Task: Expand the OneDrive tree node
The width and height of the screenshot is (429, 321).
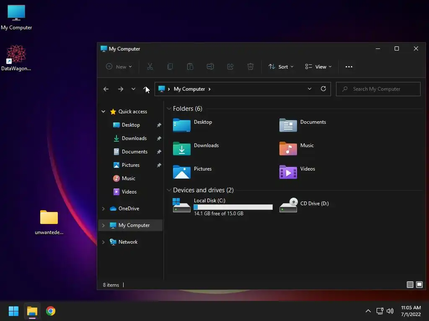Action: (103, 209)
